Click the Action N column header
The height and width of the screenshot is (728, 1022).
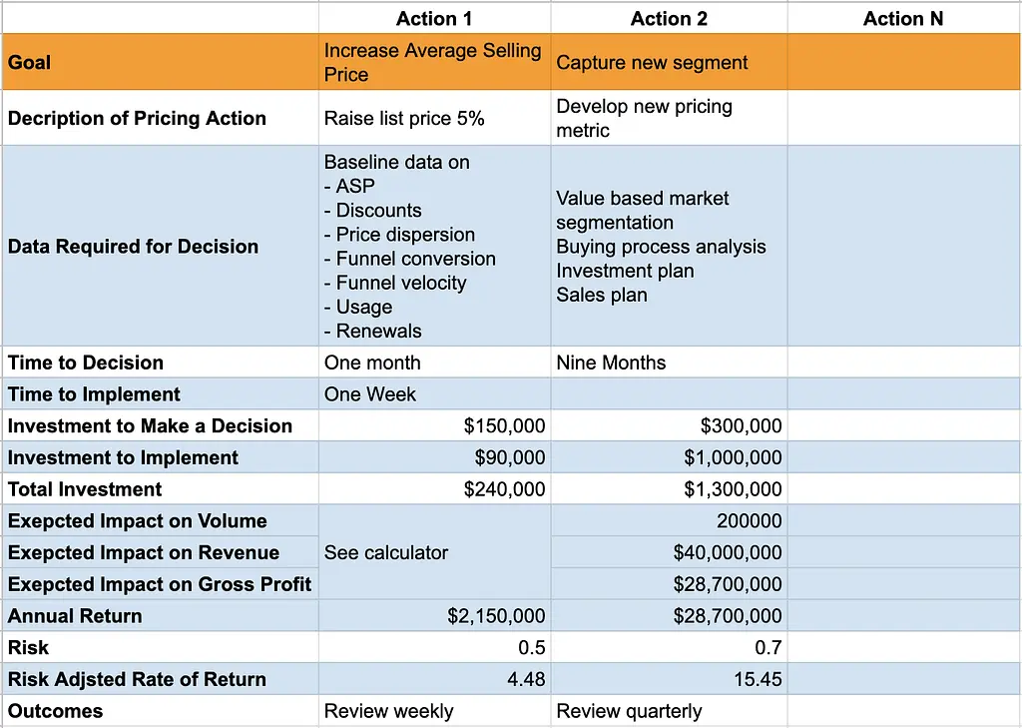click(903, 18)
